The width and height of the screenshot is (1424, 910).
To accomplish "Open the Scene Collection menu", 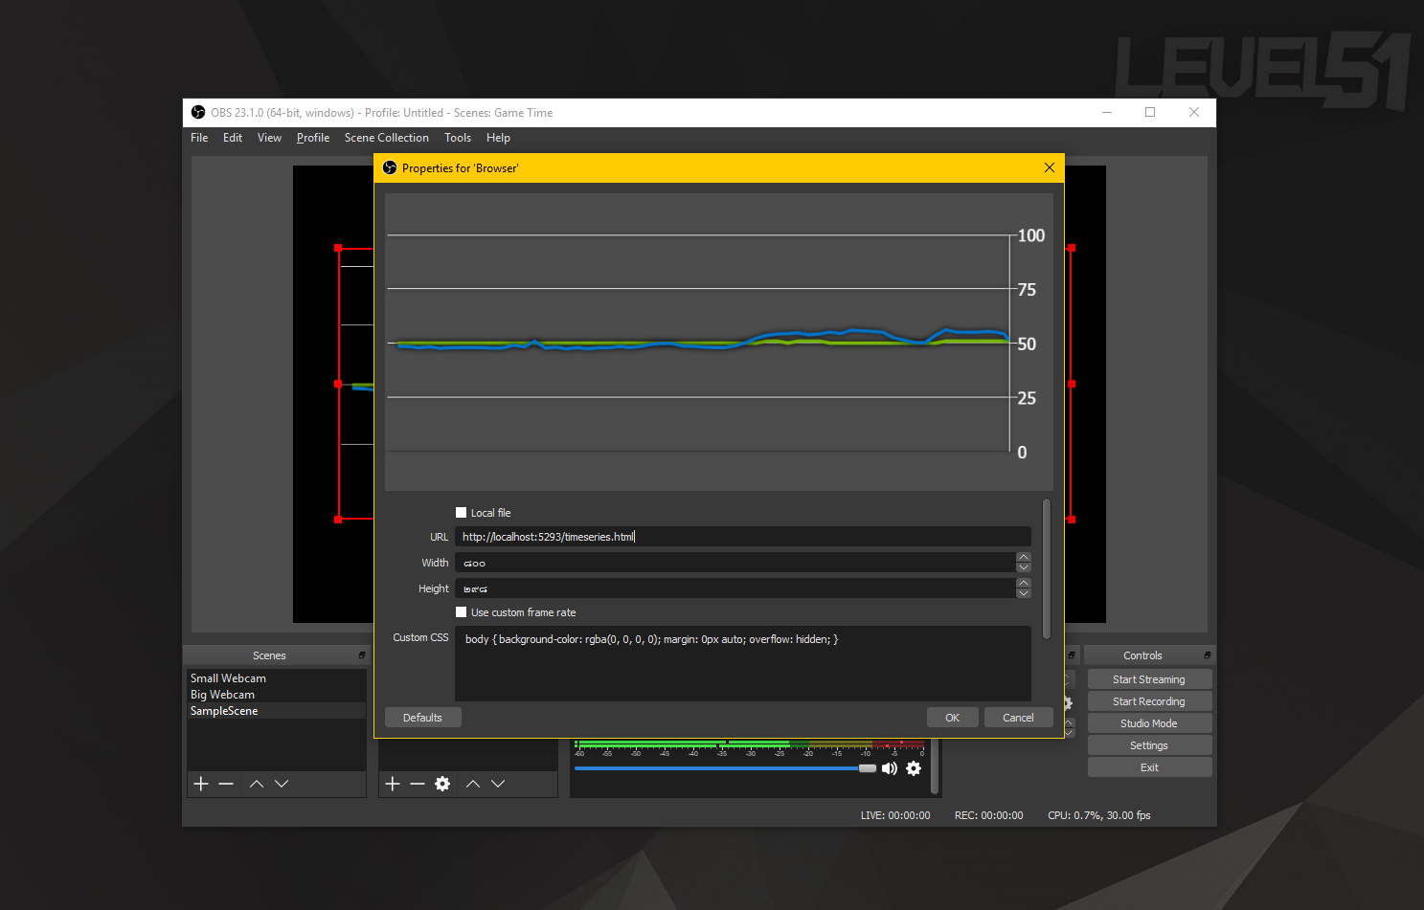I will click(x=386, y=138).
